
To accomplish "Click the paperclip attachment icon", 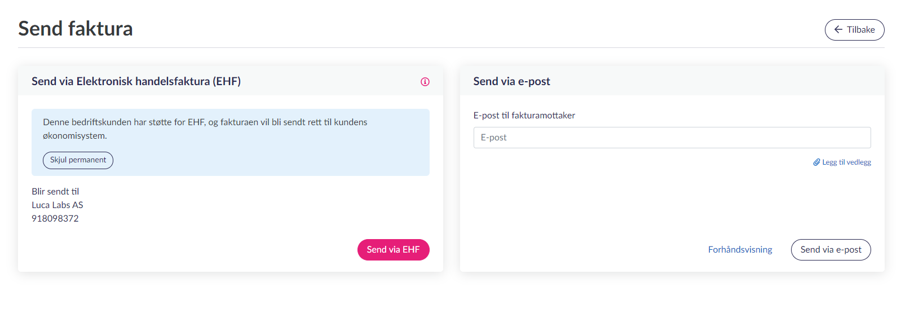I will coord(816,162).
